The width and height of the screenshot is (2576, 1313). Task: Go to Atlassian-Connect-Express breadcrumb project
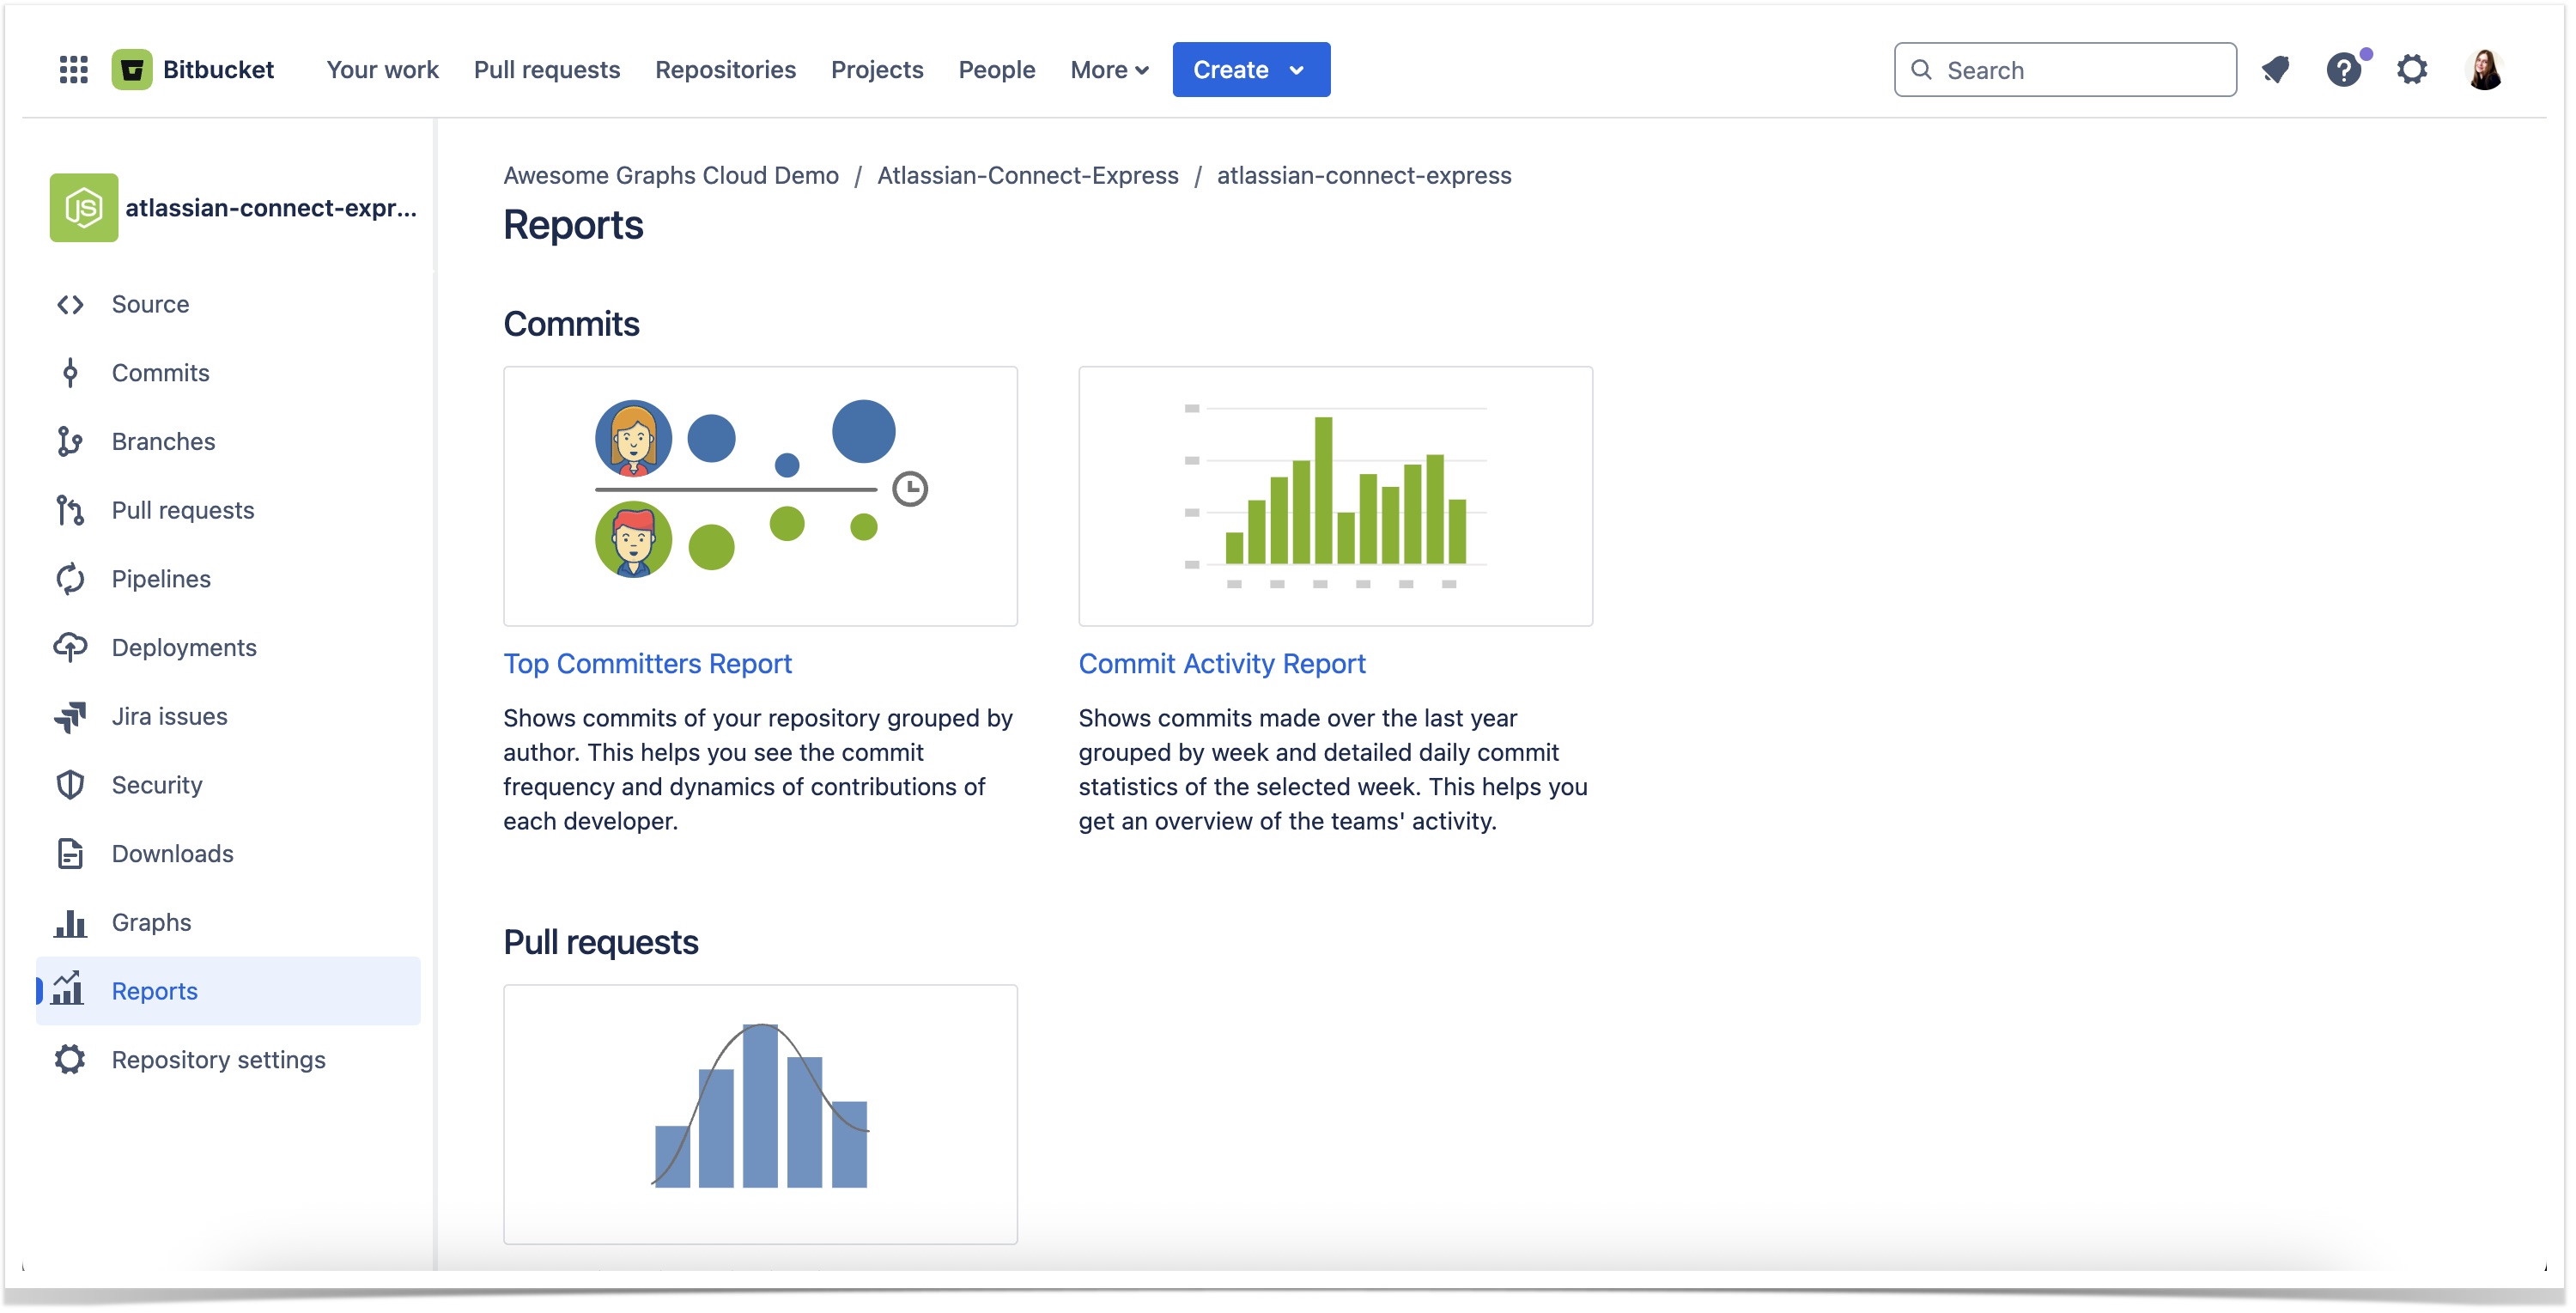[x=1027, y=176]
